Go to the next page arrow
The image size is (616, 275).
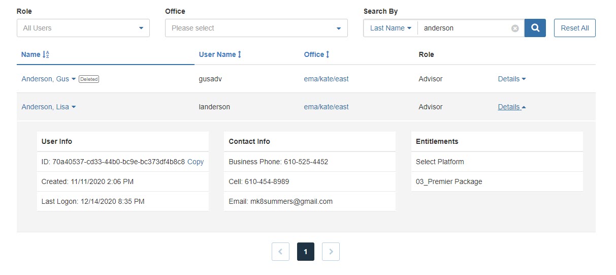pos(331,252)
